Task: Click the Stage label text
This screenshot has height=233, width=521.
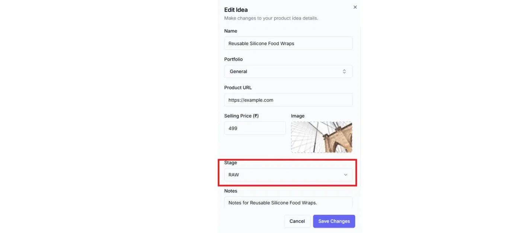Action: 230,163
